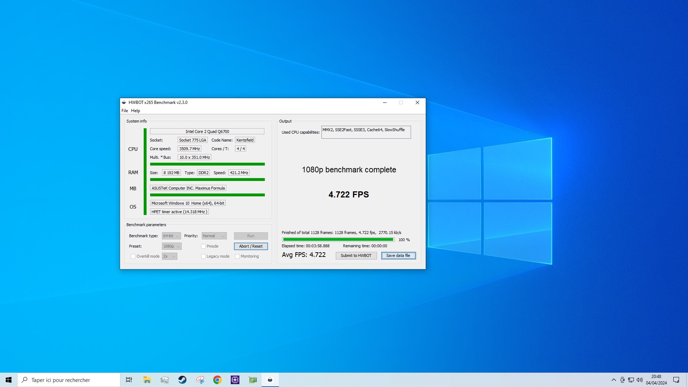Click the Run button
Screen dimensions: 688x387
[251, 236]
